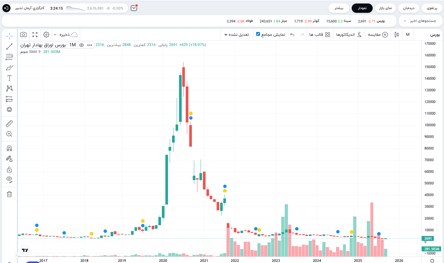The height and width of the screenshot is (263, 444).
Task: Toggle the نمایش مجامع checkbox
Action: [258, 34]
